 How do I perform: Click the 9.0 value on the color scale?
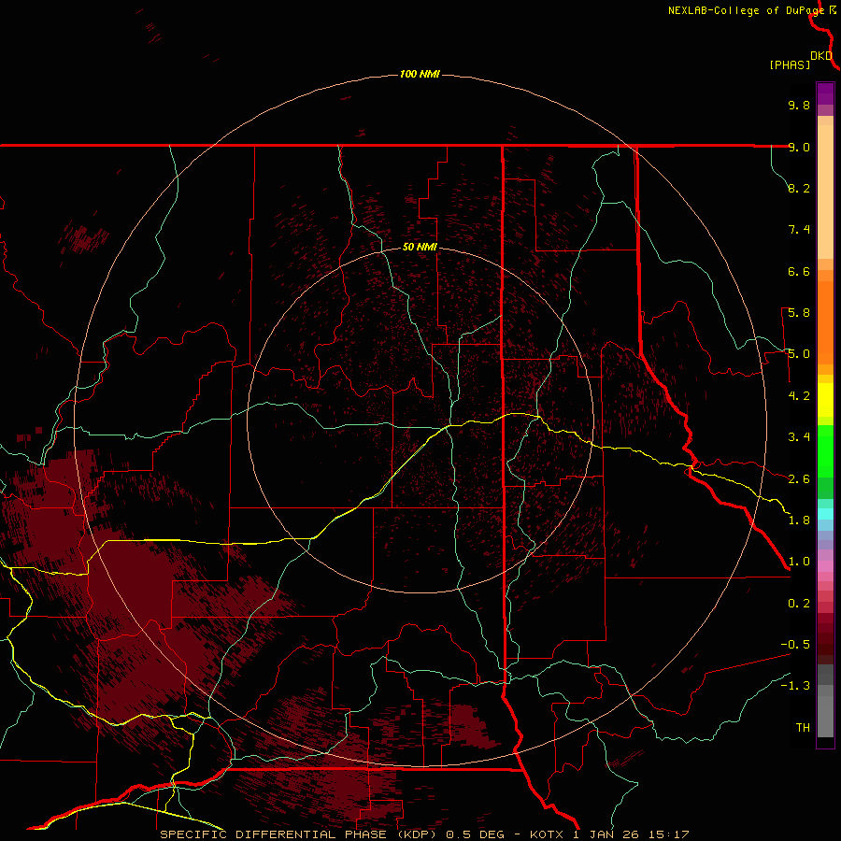click(x=799, y=147)
